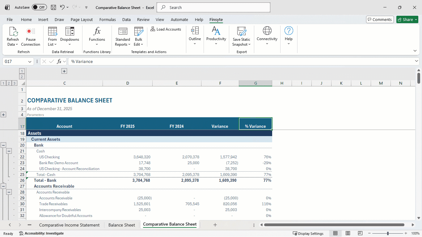Open the Functions library
This screenshot has height=237, width=422.
tap(97, 36)
